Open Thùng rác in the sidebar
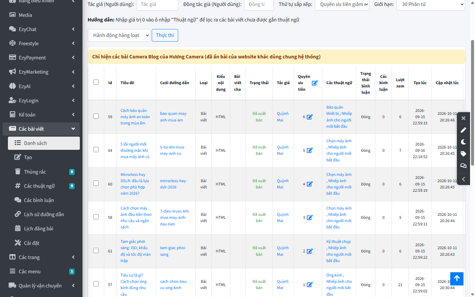Screen dimensions: 475x297 coord(44,172)
